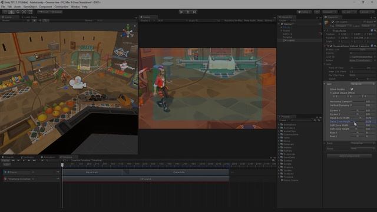Select Timeline object in the Hierarchy
This screenshot has width=377, height=212.
287,37
